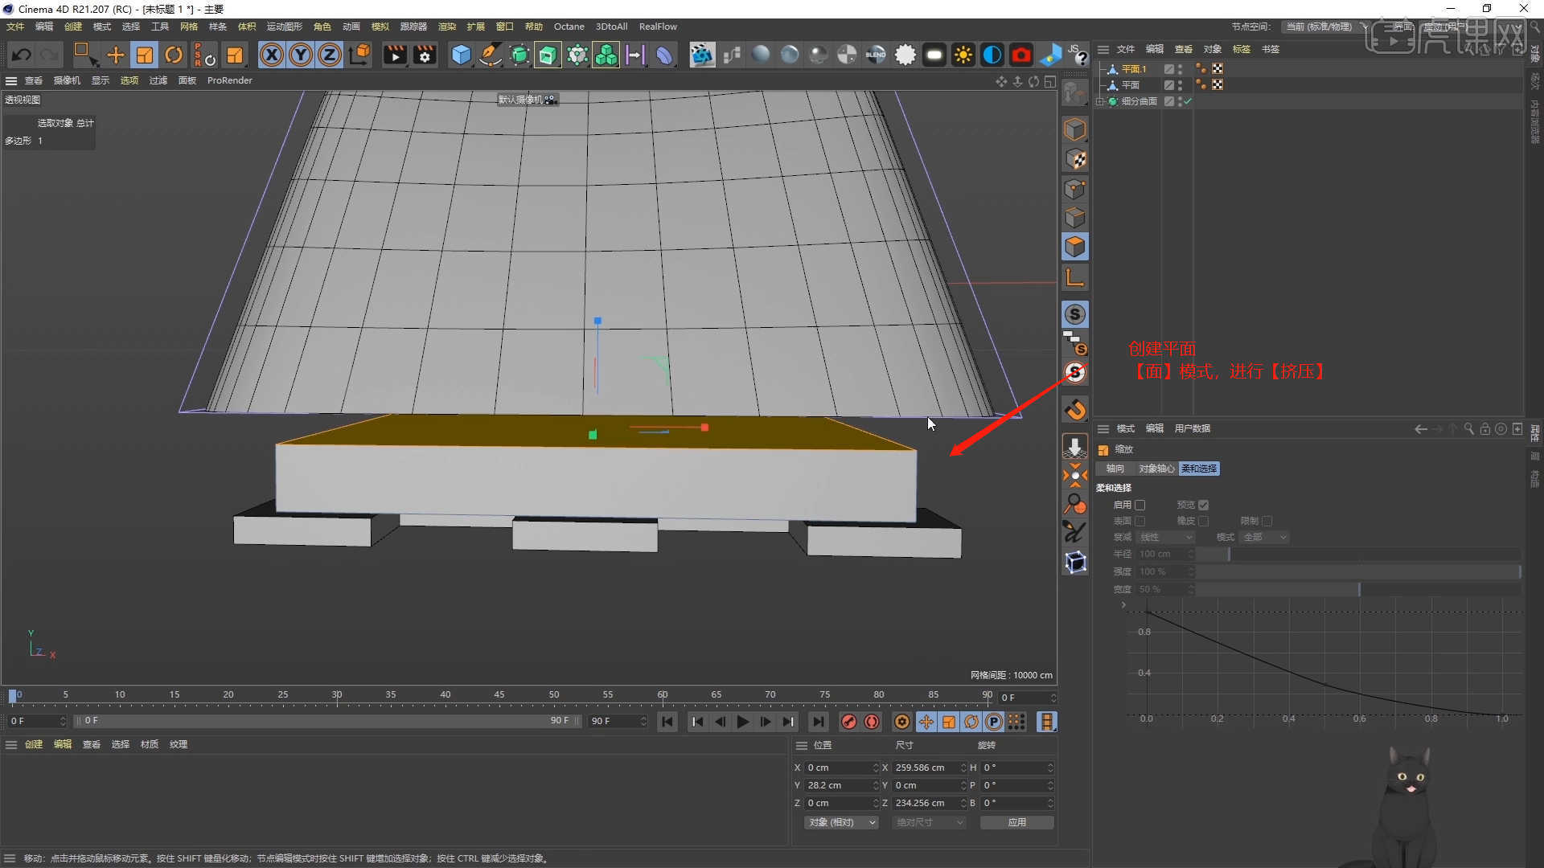Open the 绝对尺寸 size dropdown
Screen dimensions: 1544x868
tap(929, 822)
